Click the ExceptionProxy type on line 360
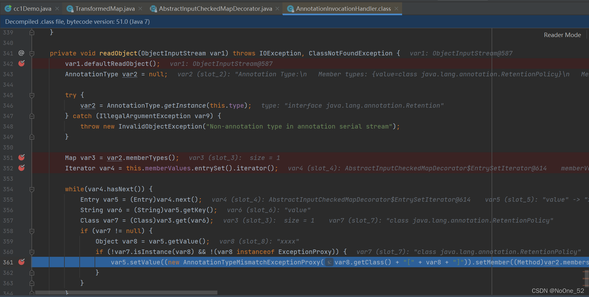Image resolution: width=589 pixels, height=297 pixels. click(305, 252)
